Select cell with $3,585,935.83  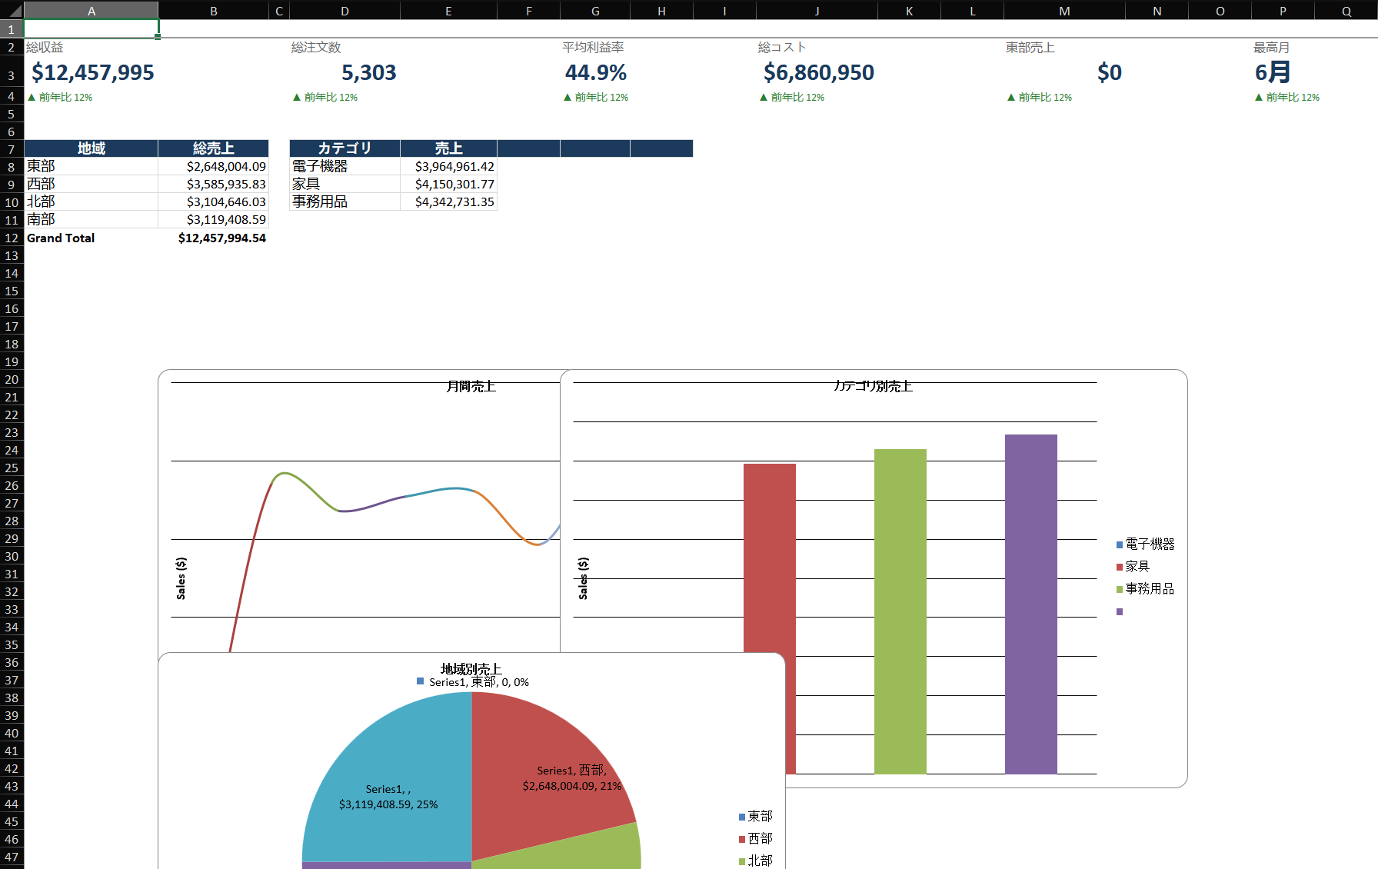214,184
